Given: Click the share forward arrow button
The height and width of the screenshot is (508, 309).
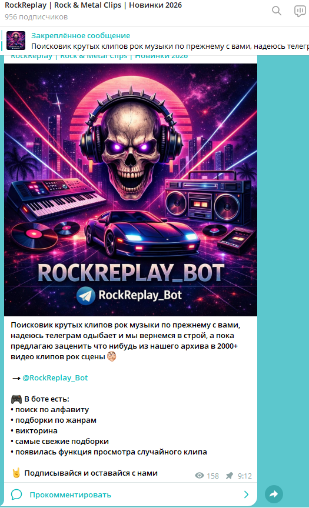Looking at the screenshot, I should click(274, 494).
